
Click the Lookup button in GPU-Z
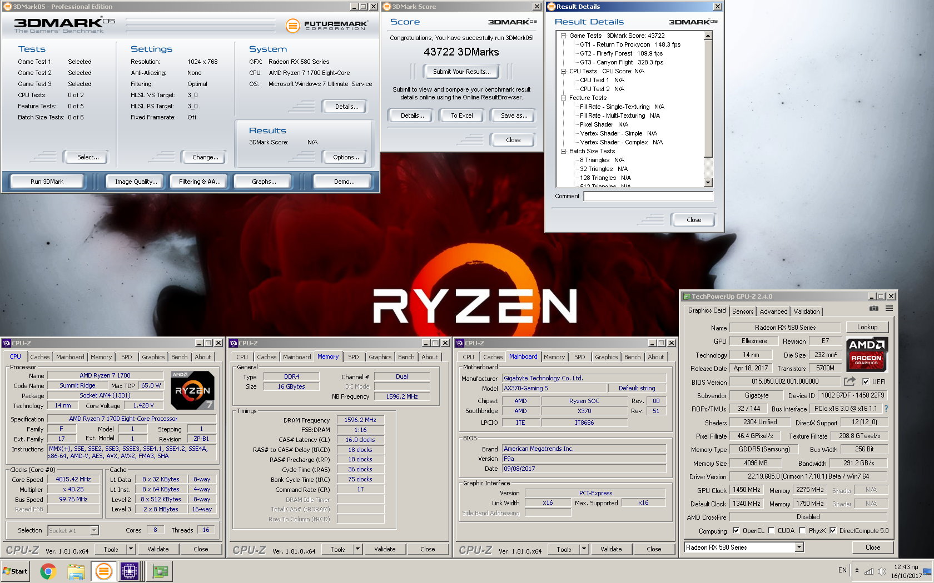(867, 327)
